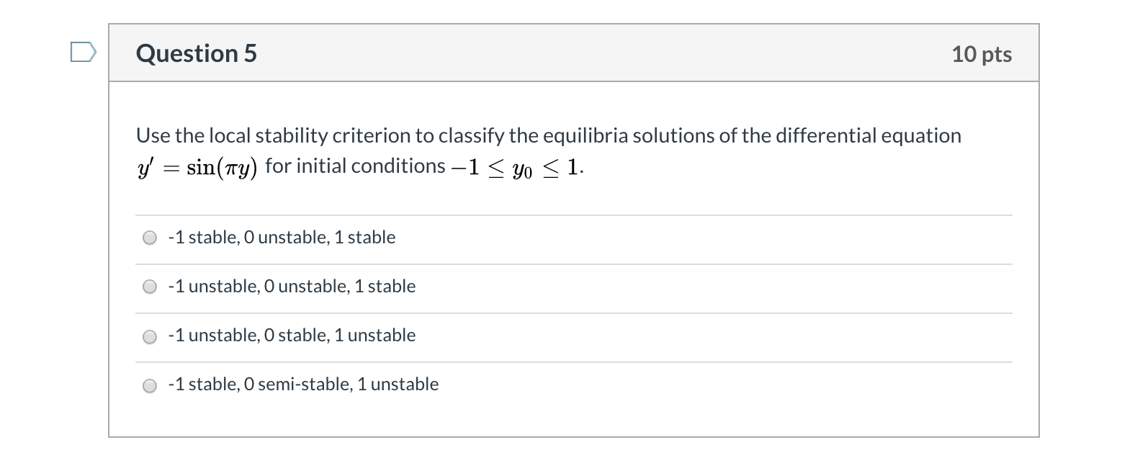Click the answer text '-1 unstable, 0 unstable, 1 stable'

click(292, 286)
